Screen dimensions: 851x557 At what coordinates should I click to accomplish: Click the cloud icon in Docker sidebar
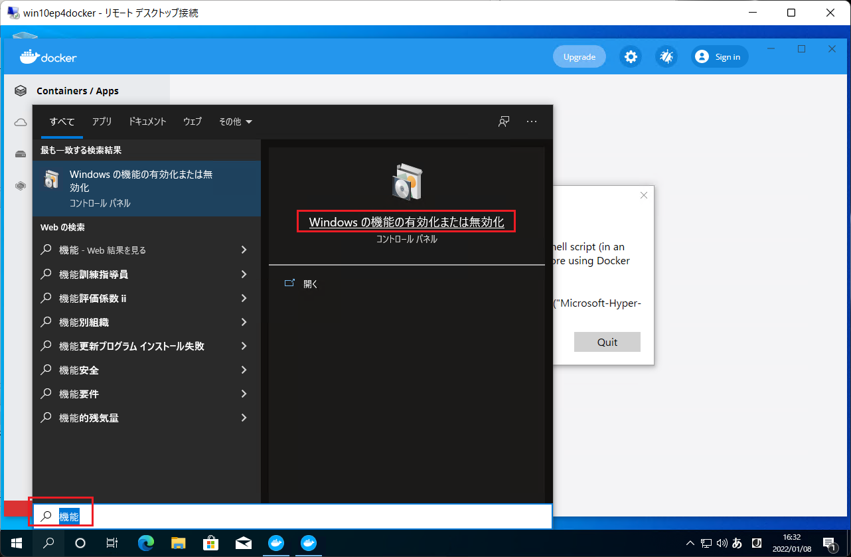21,121
